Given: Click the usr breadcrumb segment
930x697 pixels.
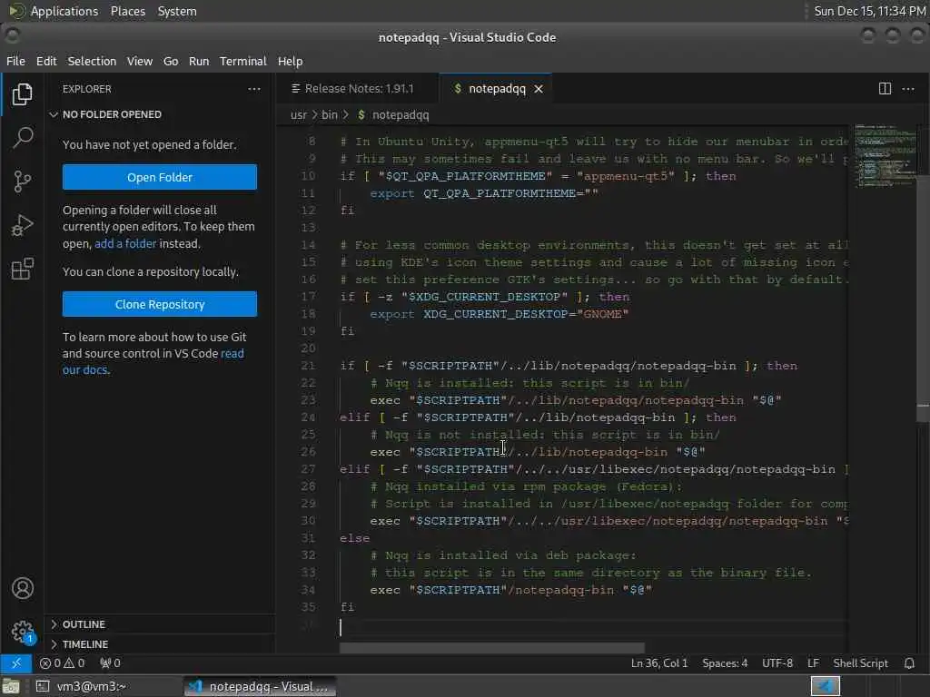Looking at the screenshot, I should (x=298, y=115).
